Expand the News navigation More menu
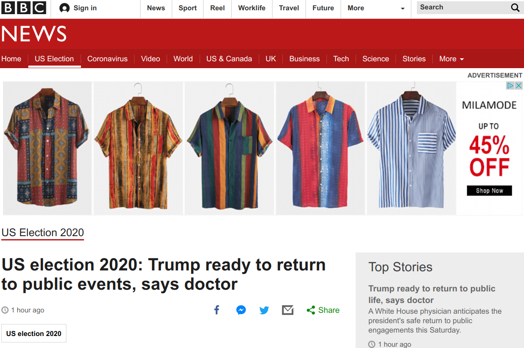Viewport: 524px width, 348px height. pos(451,59)
